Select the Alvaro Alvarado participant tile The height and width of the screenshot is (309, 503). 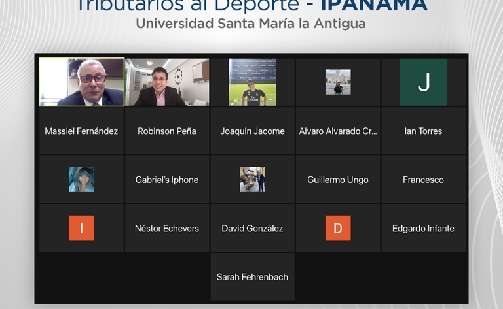click(x=338, y=131)
